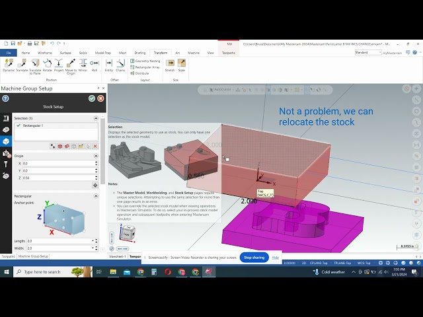Collapse the Origin section
Screen dimensions: 423x317
96,156
